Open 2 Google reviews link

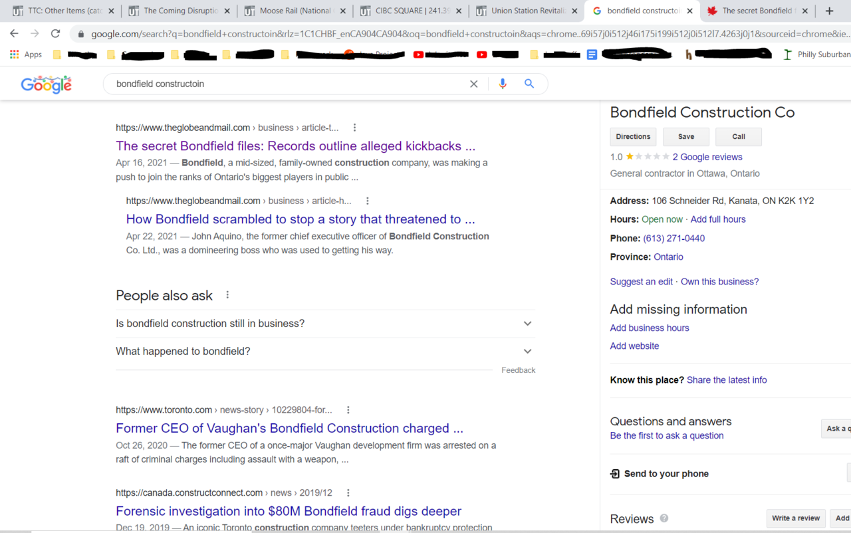tap(707, 157)
